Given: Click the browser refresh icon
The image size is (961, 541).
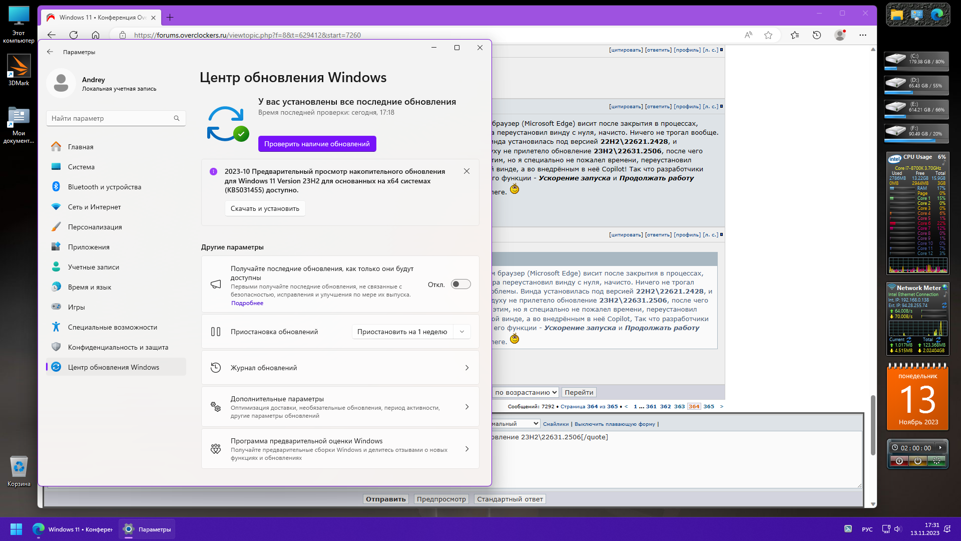Looking at the screenshot, I should point(74,35).
